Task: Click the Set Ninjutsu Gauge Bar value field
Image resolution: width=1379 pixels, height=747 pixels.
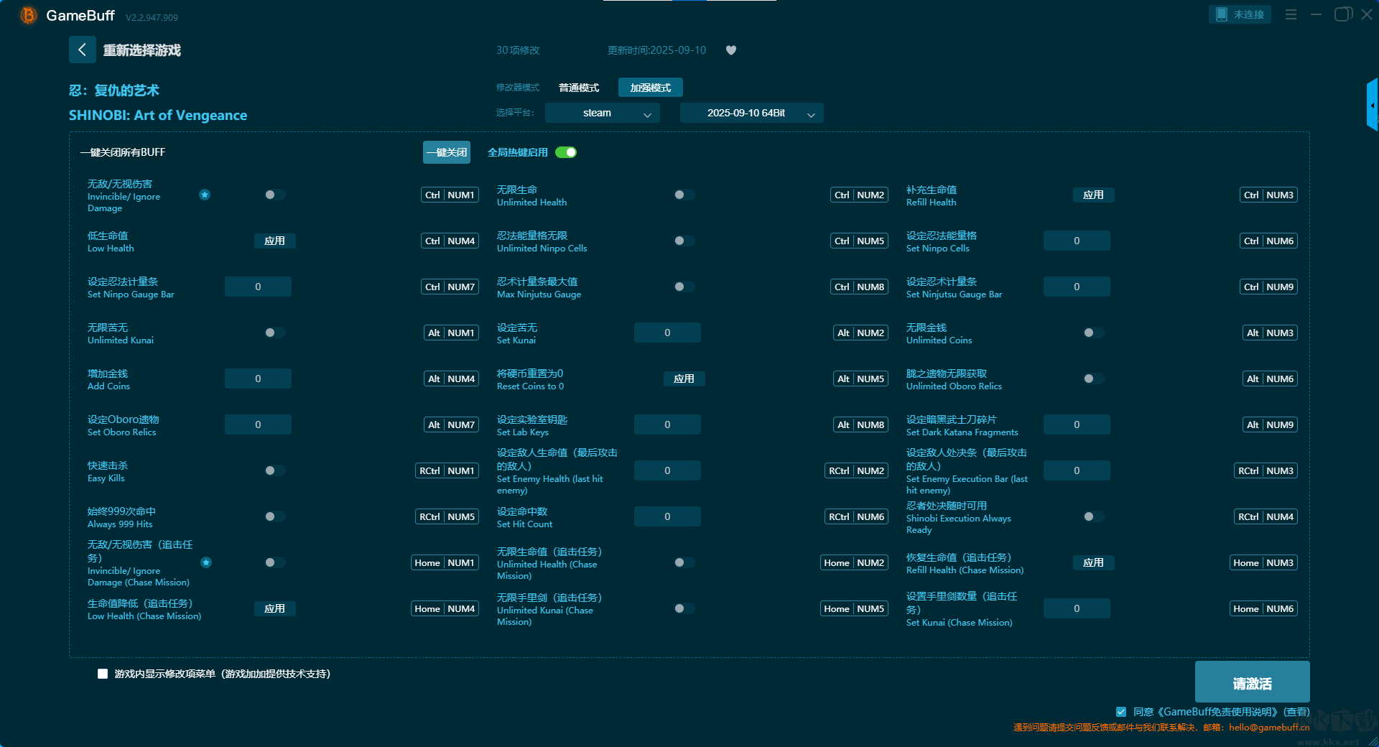Action: 1077,287
